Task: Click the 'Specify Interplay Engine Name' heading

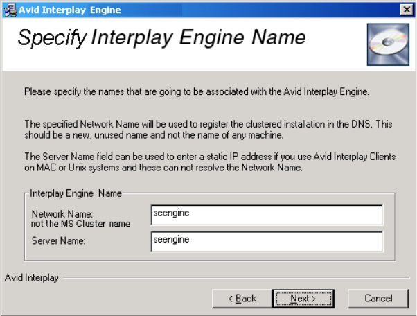Action: click(161, 38)
